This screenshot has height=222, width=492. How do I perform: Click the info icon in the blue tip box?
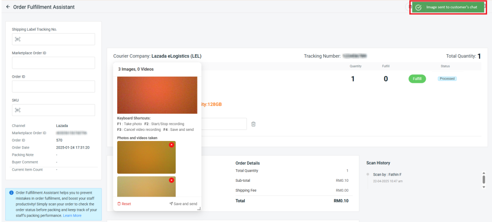point(12,193)
